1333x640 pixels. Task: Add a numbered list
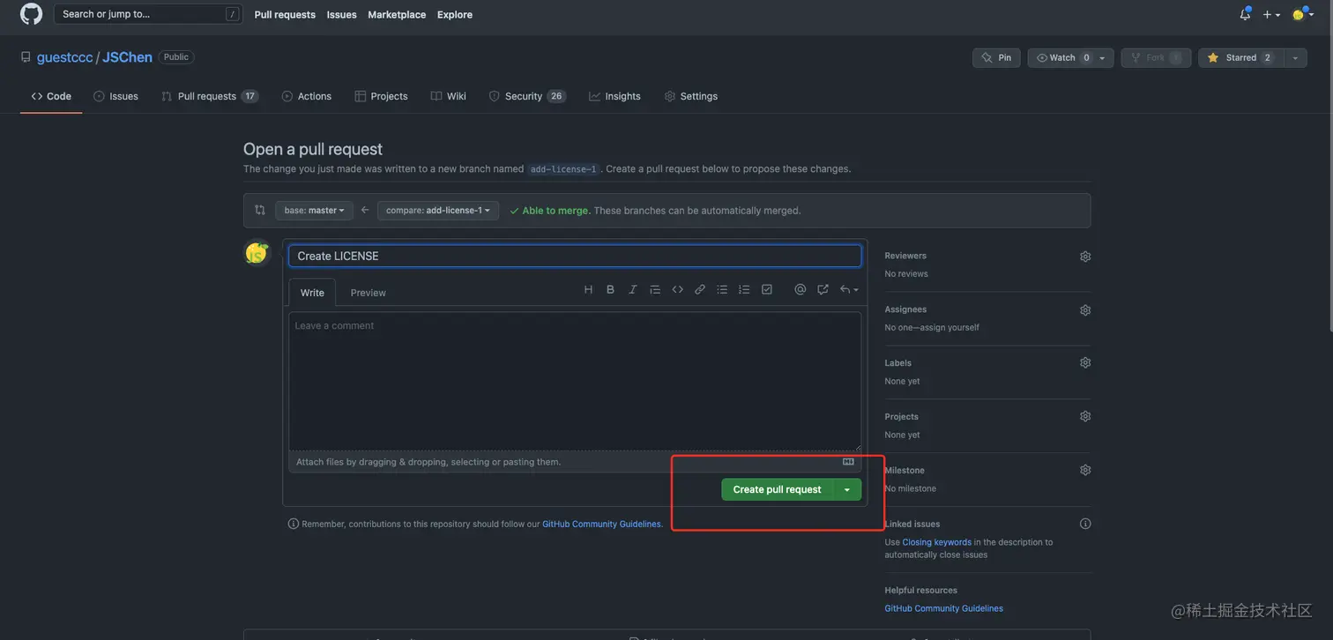[744, 289]
